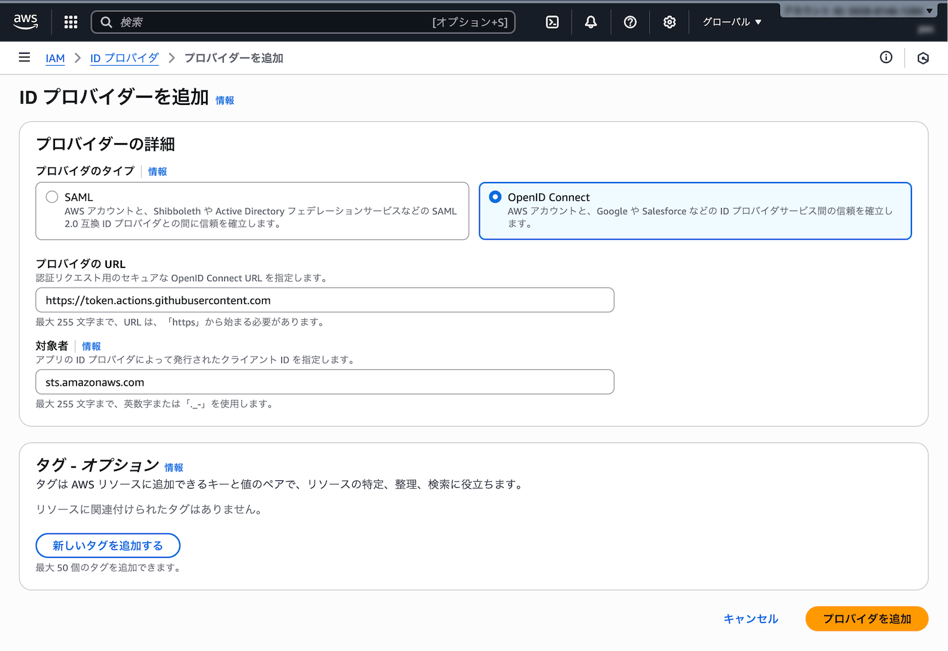This screenshot has height=651, width=948.
Task: Click the hexagon icon at top right
Action: click(923, 58)
